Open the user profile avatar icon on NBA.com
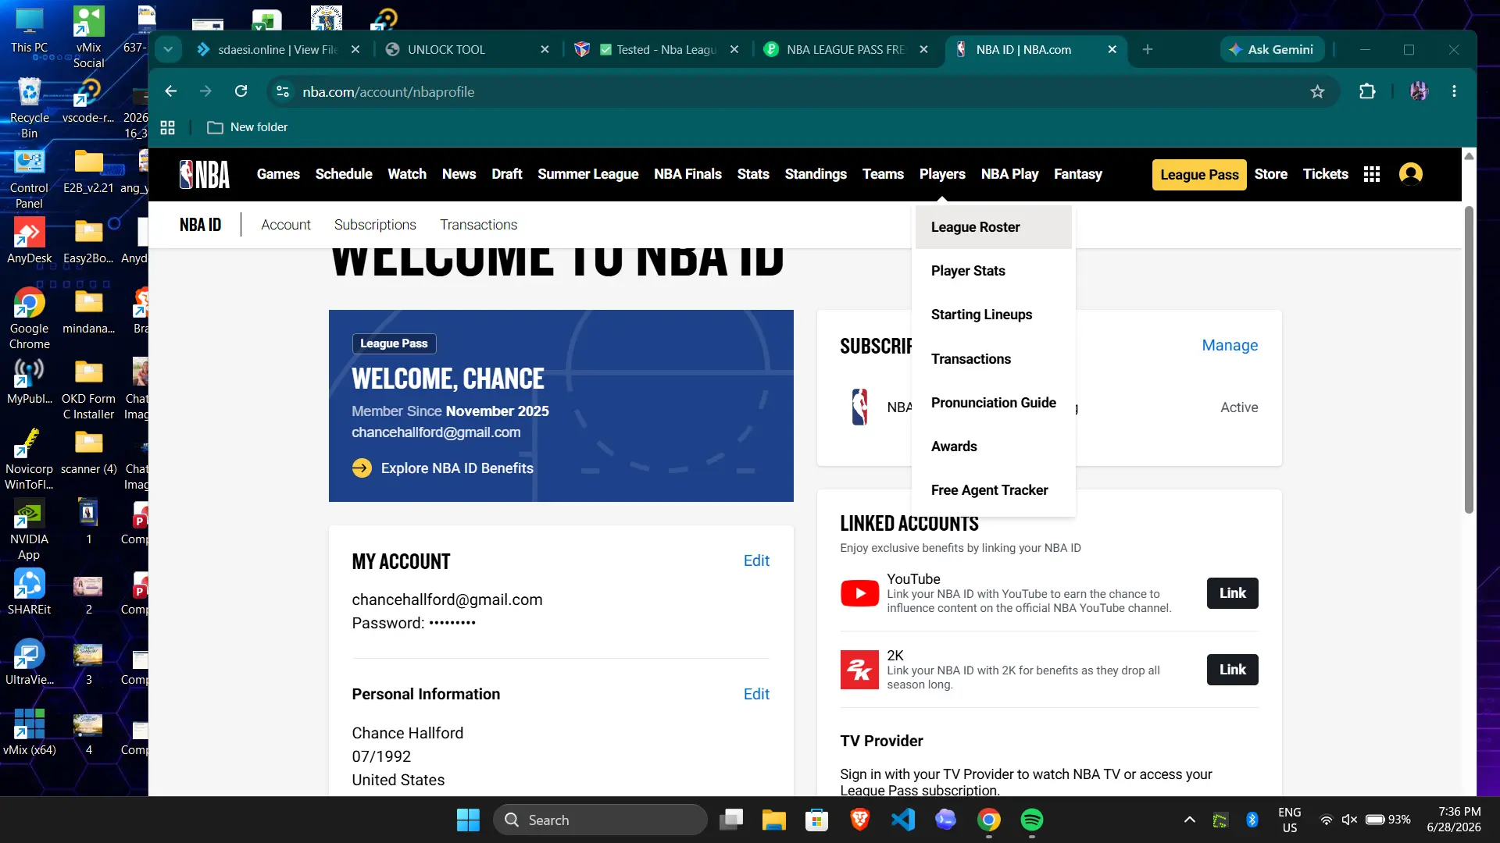Viewport: 1500px width, 843px height. click(1410, 174)
